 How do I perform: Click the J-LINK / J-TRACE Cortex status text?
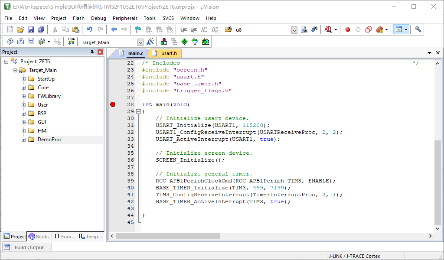click(354, 256)
